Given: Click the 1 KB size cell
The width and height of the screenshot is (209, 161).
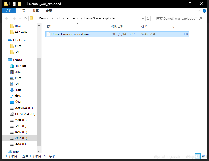Looking at the screenshot, I should click(x=184, y=34).
